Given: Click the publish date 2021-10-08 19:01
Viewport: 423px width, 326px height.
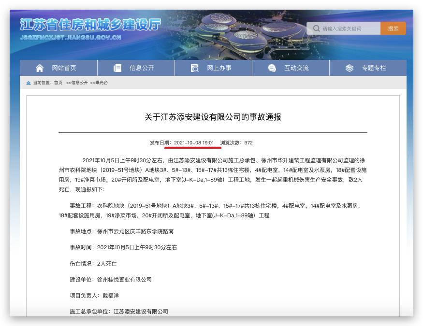Looking at the screenshot, I should coord(194,142).
